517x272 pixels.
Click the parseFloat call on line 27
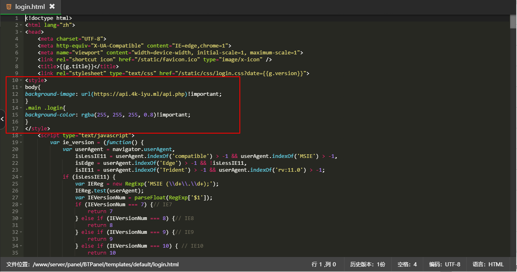pos(173,198)
